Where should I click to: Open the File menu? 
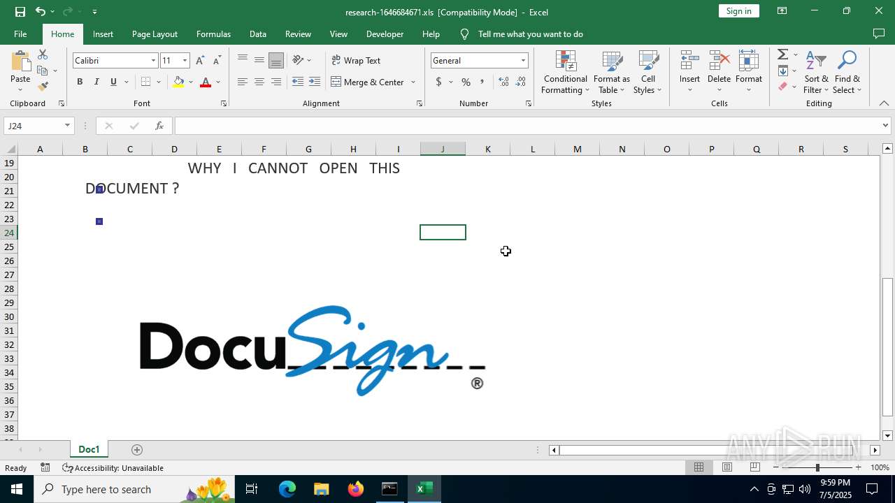click(x=20, y=34)
